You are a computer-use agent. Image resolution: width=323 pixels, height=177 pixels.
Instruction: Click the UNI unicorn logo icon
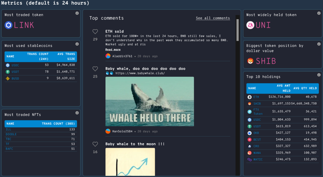click(x=250, y=25)
